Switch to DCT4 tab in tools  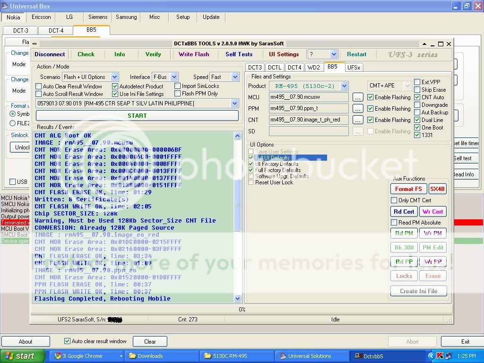pyautogui.click(x=294, y=67)
